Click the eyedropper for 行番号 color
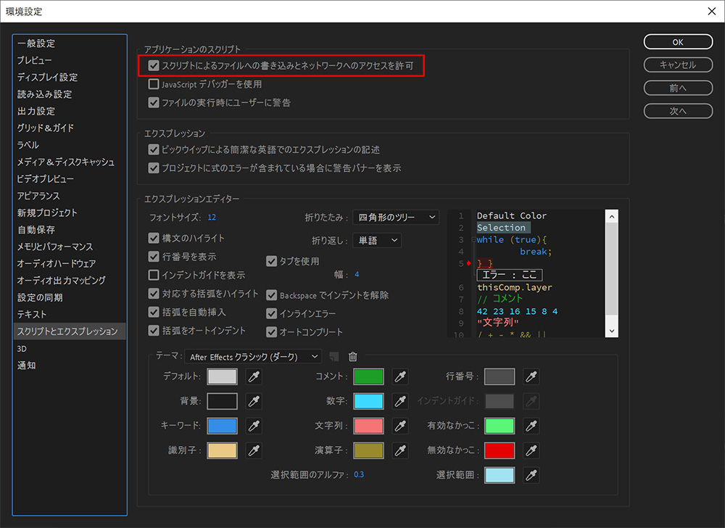 click(531, 376)
